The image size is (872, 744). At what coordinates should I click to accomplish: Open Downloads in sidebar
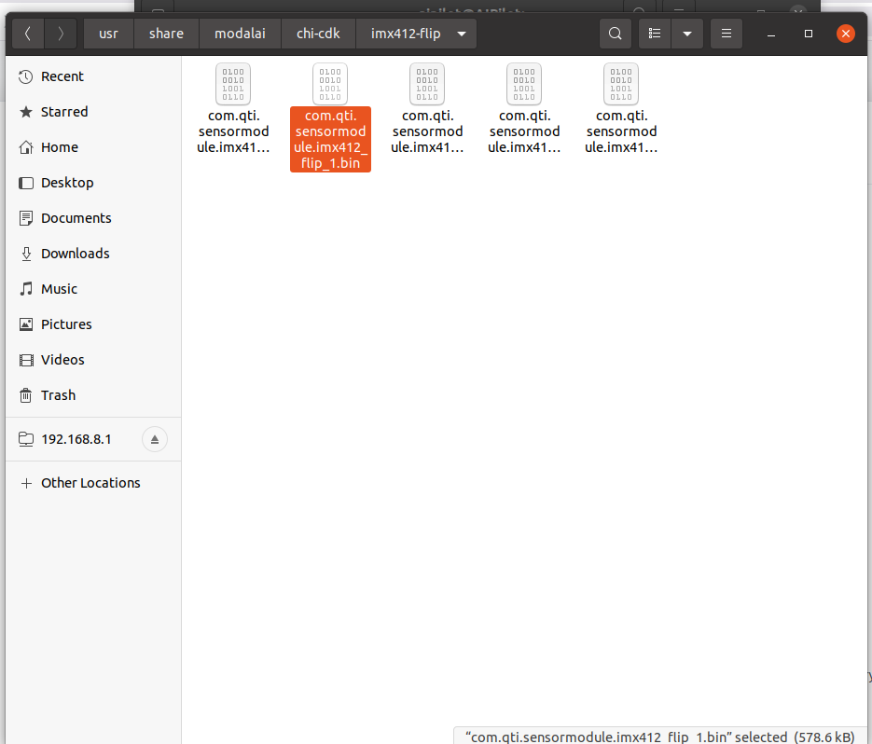pos(75,254)
